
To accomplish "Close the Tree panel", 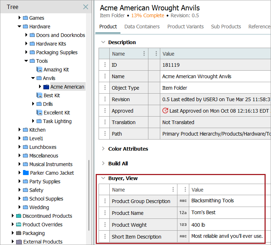I will (85, 7).
